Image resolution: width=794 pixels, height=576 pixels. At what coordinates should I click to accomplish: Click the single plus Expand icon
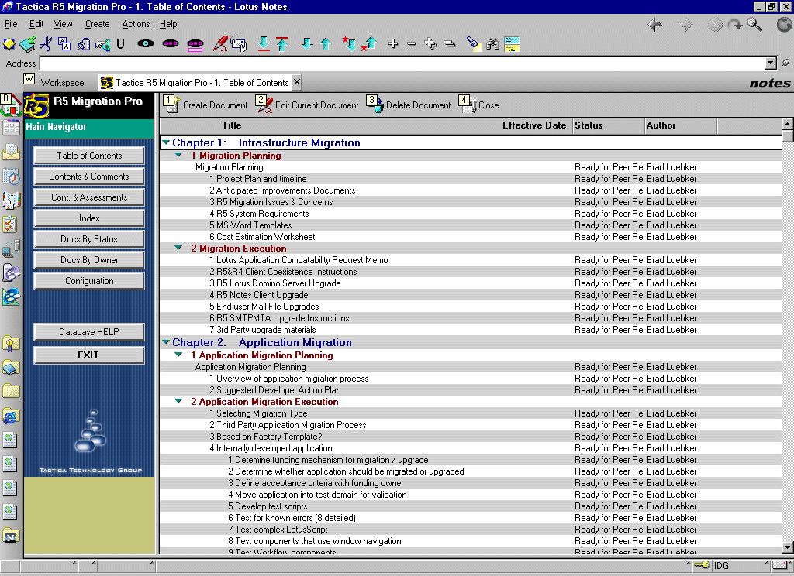pyautogui.click(x=393, y=44)
